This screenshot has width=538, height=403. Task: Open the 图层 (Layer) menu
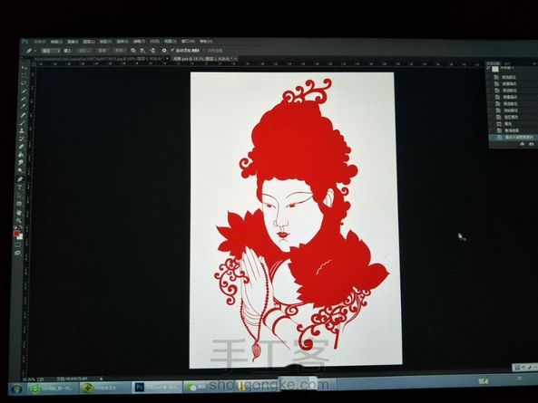[x=89, y=42]
